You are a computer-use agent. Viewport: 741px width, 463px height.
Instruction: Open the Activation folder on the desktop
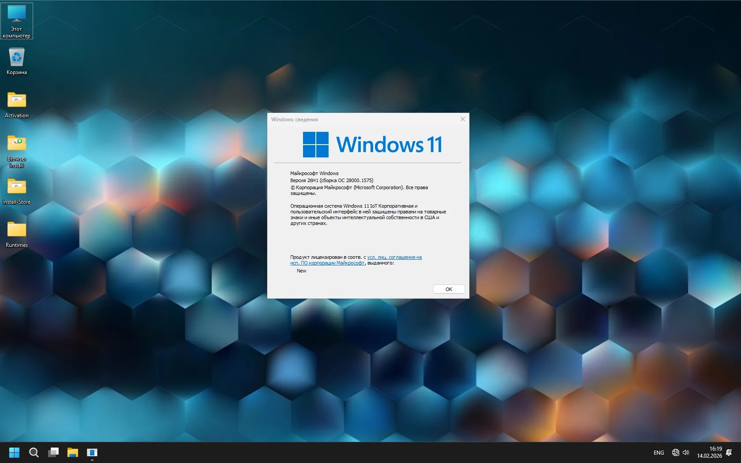point(16,101)
